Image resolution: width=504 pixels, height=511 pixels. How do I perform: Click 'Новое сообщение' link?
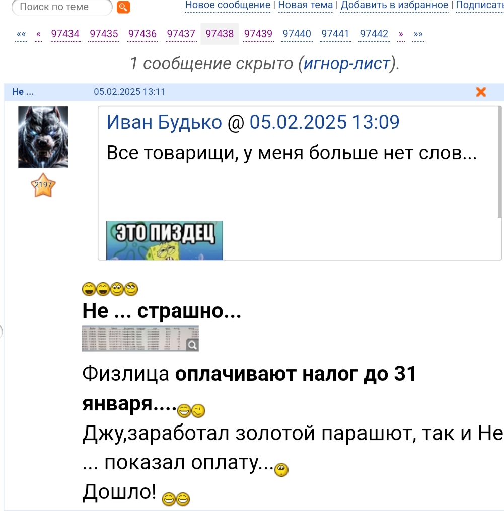(228, 5)
